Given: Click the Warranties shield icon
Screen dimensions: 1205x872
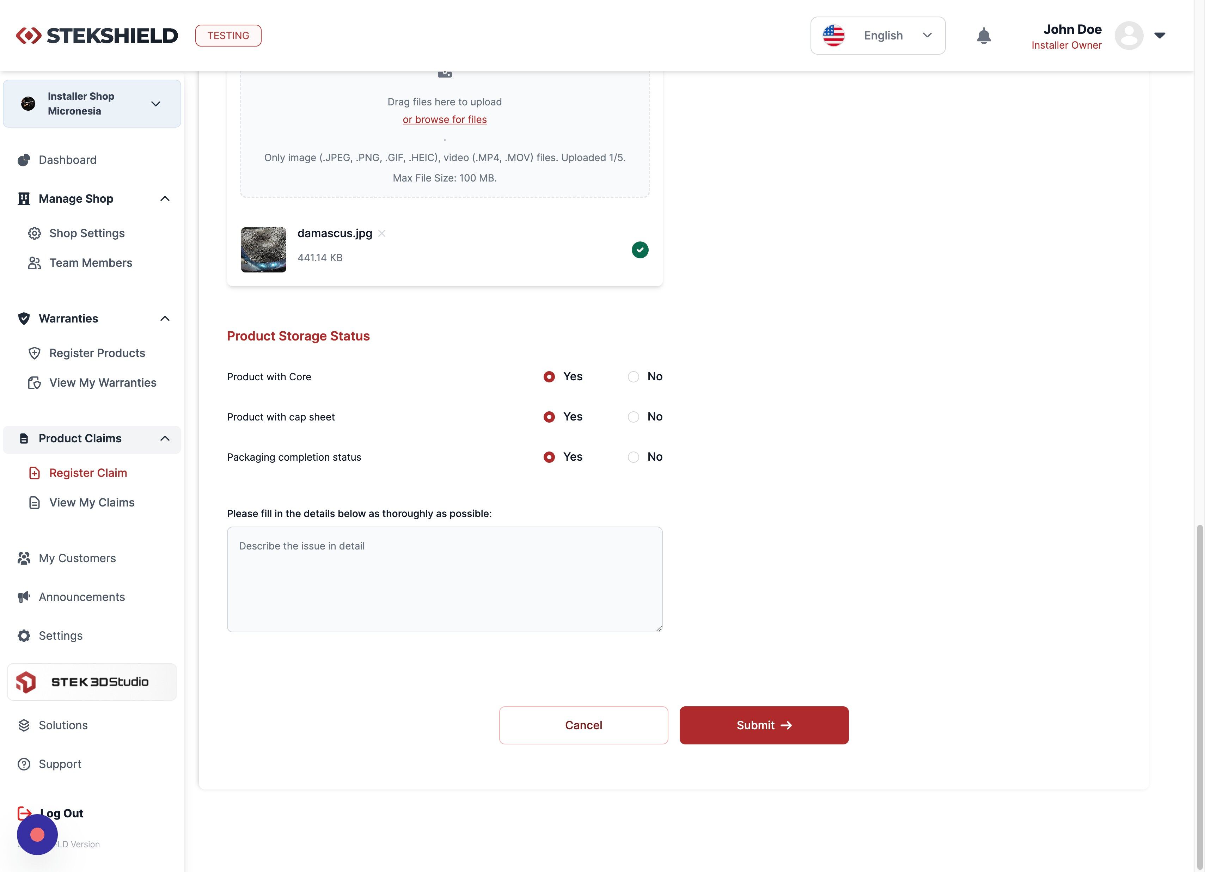Looking at the screenshot, I should [x=24, y=319].
